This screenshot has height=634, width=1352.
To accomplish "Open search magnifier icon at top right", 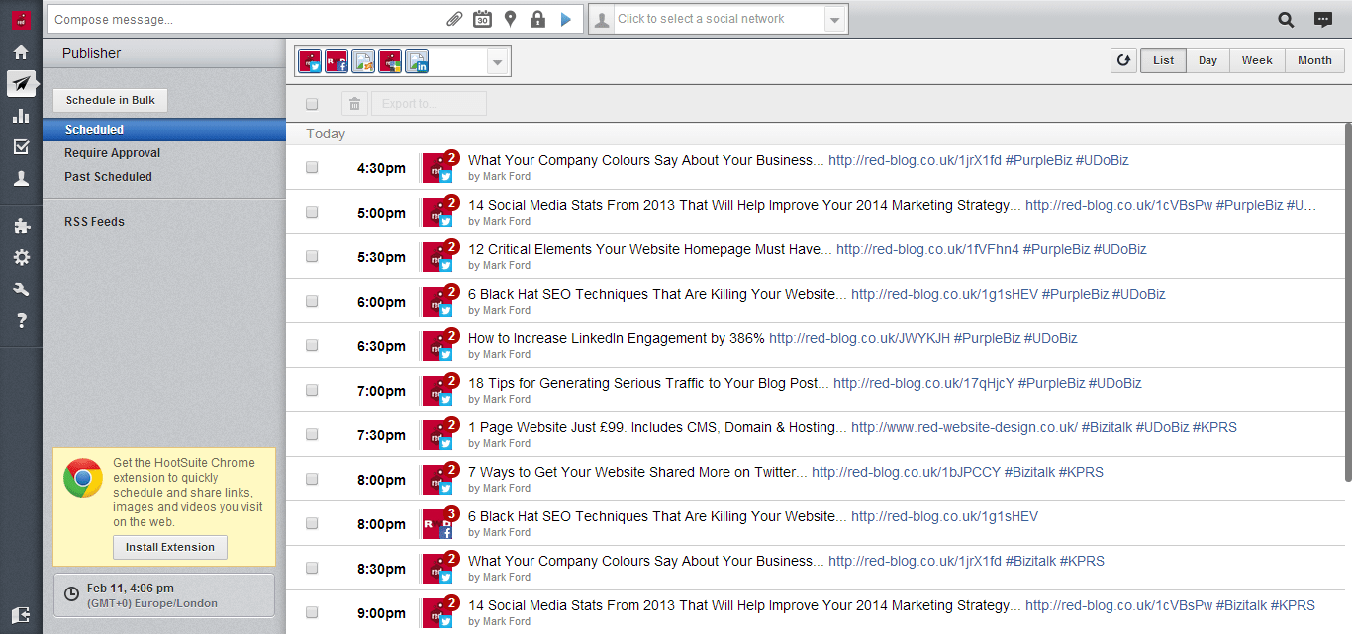I will coord(1286,19).
